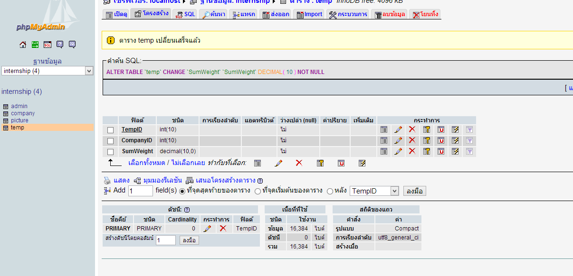Image resolution: width=573 pixels, height=276 pixels.
Task: Open the admin table in the sidebar
Action: pyautogui.click(x=19, y=106)
